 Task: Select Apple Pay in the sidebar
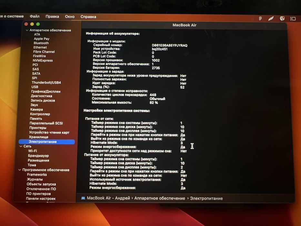point(42,39)
